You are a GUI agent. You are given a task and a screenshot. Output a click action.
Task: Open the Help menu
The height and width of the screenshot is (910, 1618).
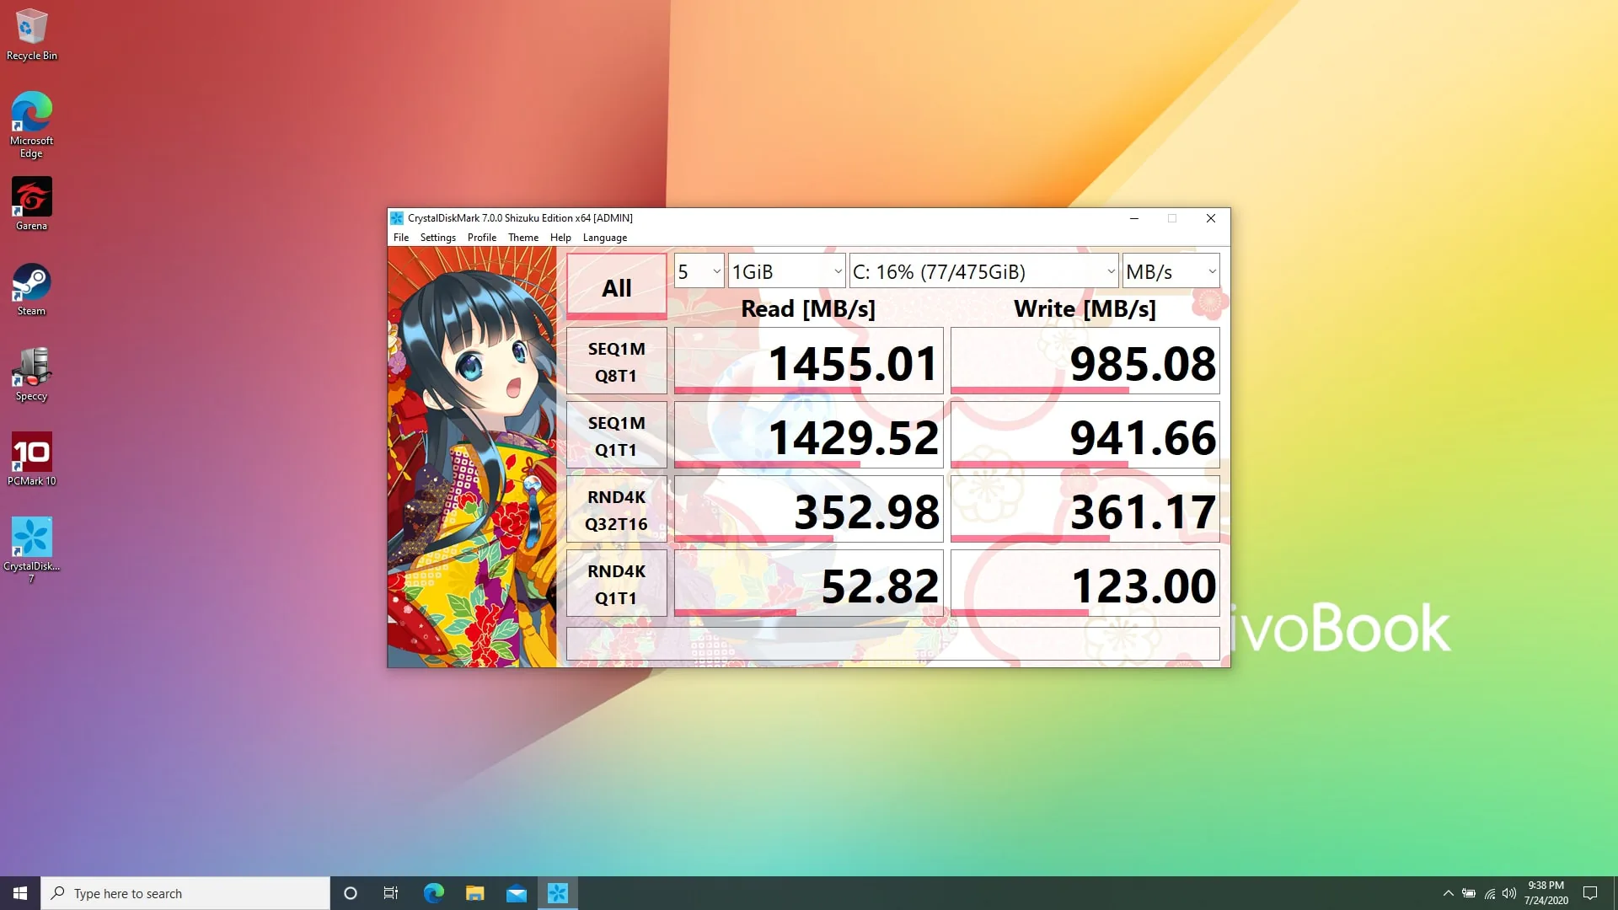coord(560,238)
